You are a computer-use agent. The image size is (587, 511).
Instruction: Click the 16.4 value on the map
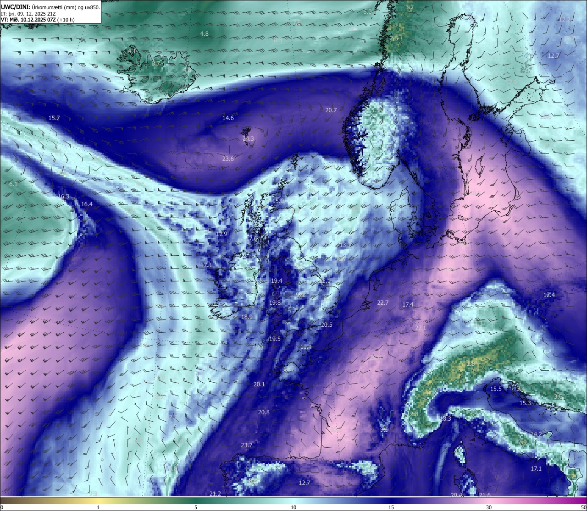pyautogui.click(x=87, y=204)
